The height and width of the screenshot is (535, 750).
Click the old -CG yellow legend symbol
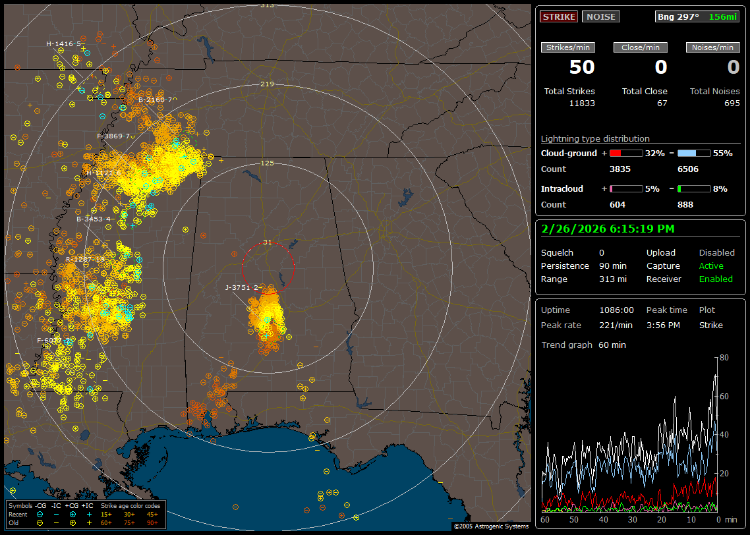click(x=40, y=522)
